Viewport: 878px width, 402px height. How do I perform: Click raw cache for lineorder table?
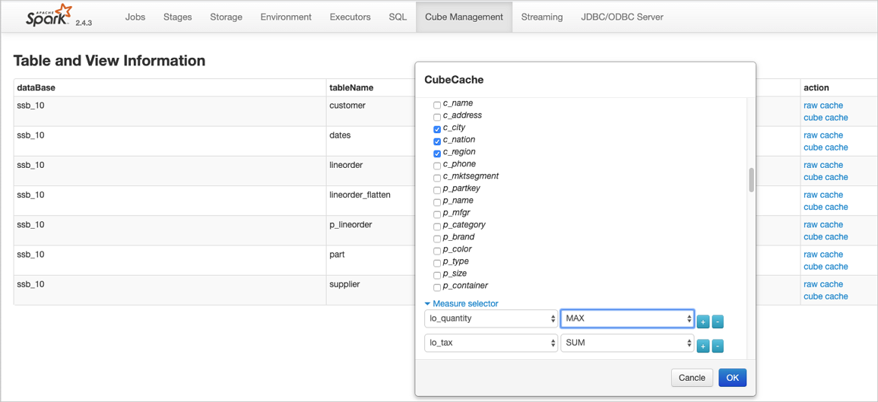click(x=823, y=165)
